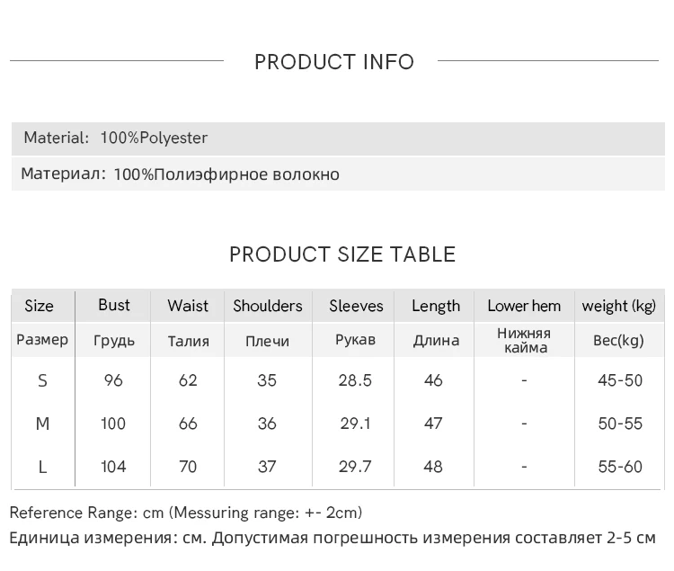Click the S size row label
674x571 pixels.
coord(42,380)
